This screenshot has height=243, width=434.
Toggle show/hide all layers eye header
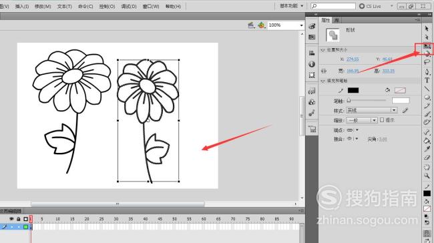tap(11, 219)
